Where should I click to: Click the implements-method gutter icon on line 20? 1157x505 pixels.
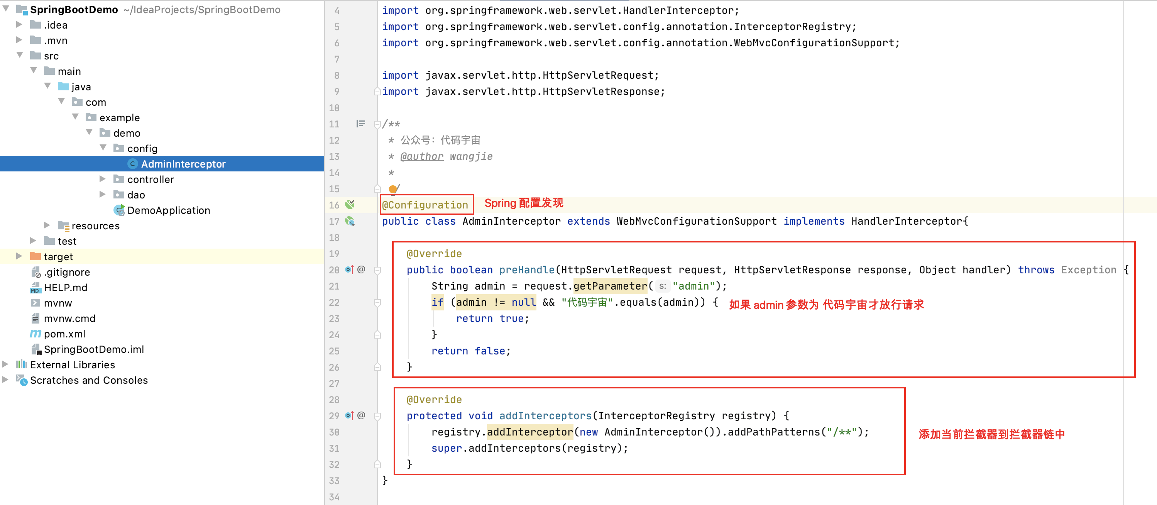(x=349, y=269)
